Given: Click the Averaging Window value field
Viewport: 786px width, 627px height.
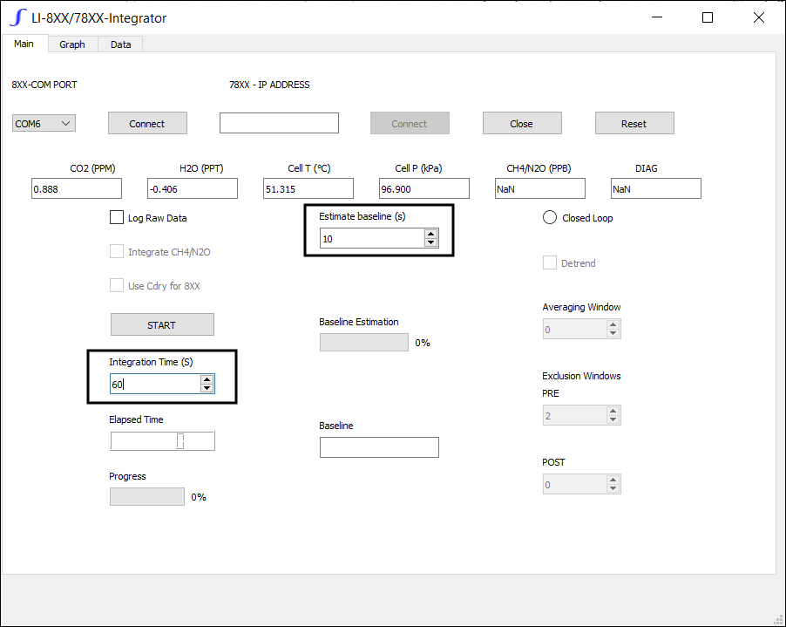Looking at the screenshot, I should tap(574, 330).
